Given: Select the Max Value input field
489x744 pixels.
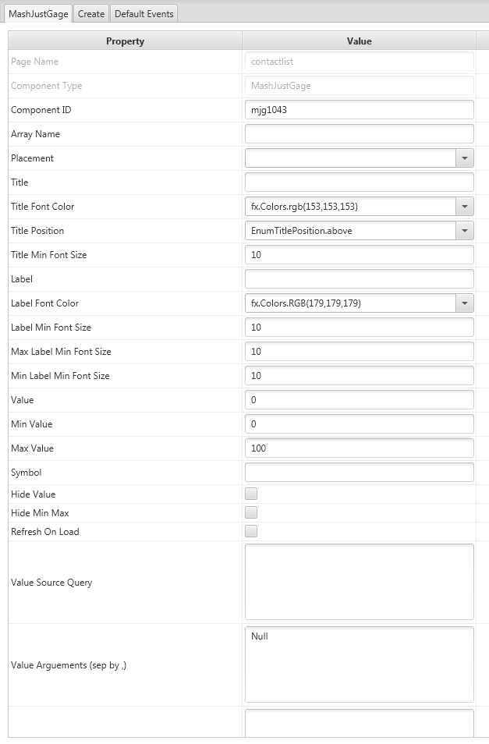Looking at the screenshot, I should [x=359, y=448].
